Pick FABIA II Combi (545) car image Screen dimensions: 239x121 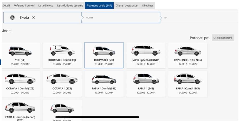tap(104, 80)
